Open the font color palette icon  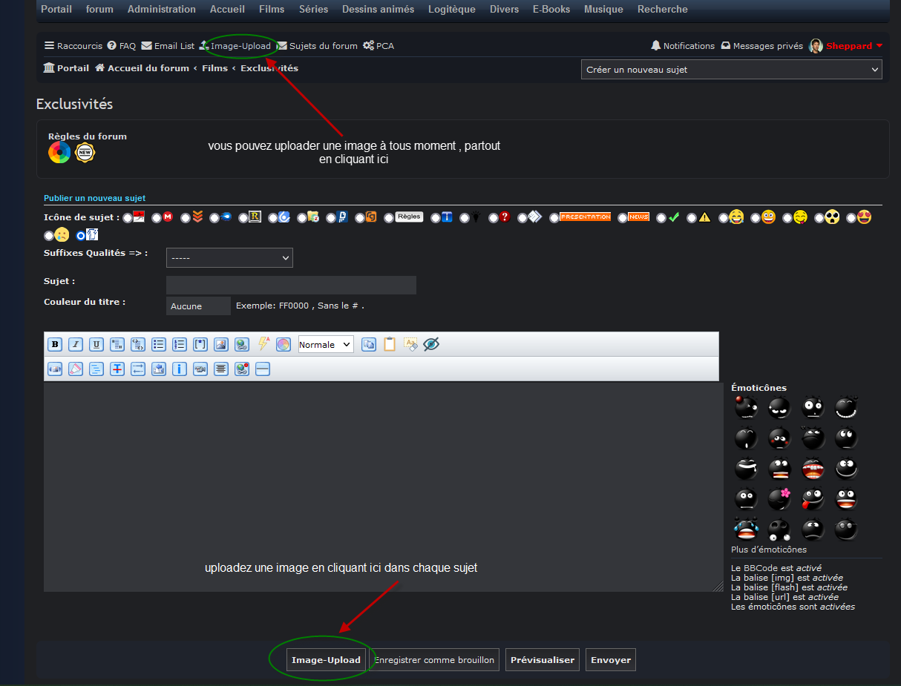(283, 344)
